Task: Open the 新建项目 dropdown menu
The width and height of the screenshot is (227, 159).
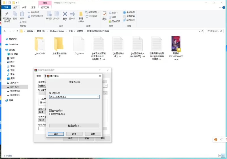Action: pos(93,12)
